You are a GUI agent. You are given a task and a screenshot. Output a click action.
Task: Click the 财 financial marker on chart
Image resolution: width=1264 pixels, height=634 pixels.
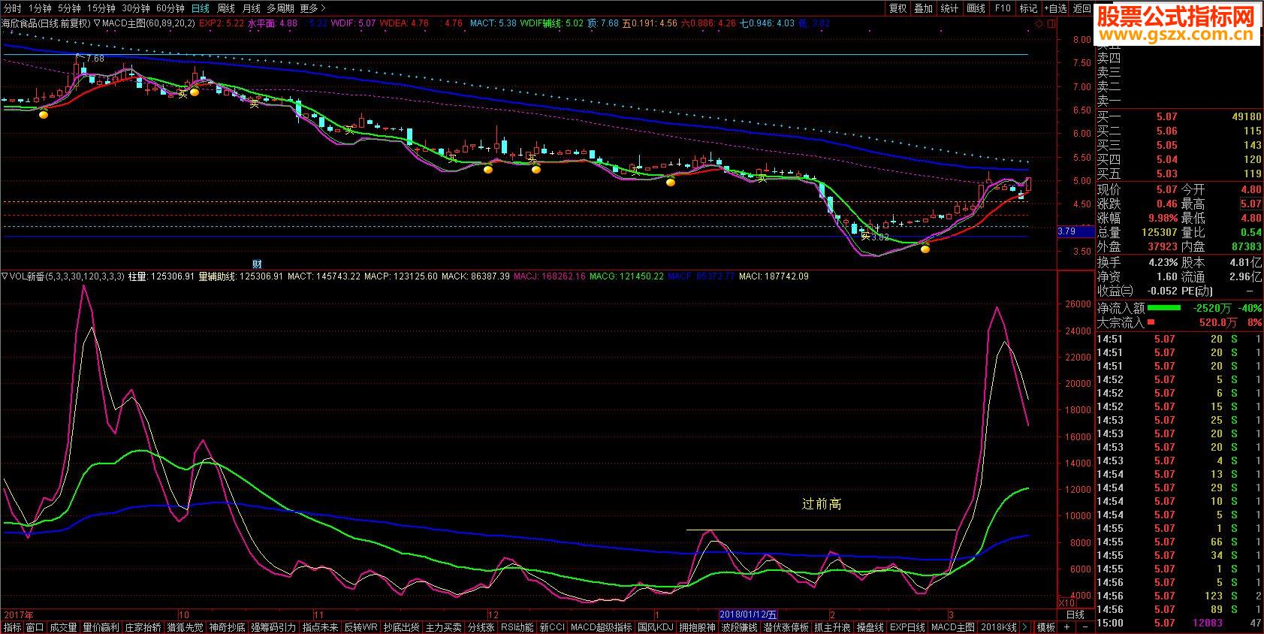click(x=256, y=264)
